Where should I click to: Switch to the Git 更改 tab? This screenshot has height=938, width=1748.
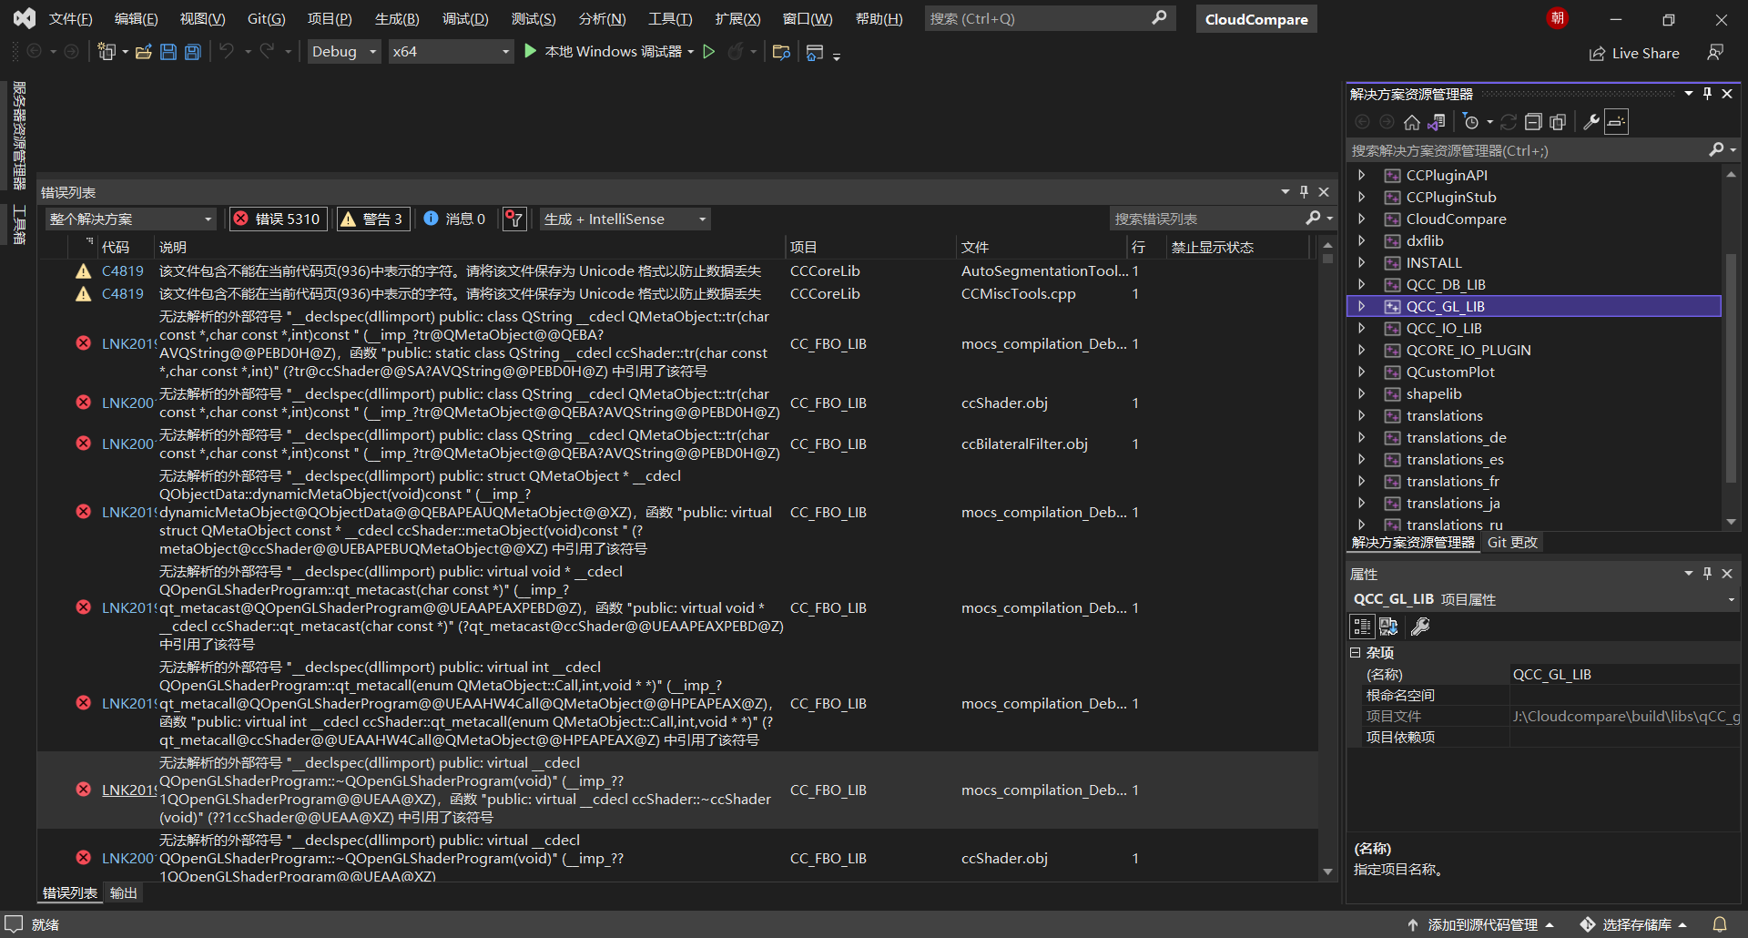point(1512,543)
